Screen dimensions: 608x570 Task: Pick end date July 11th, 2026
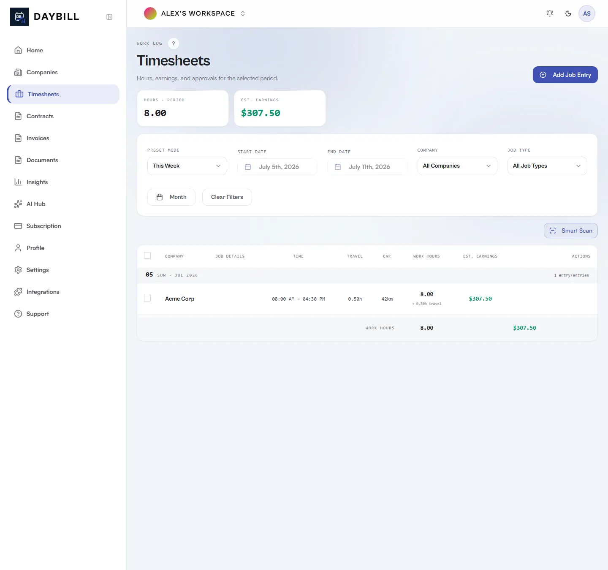367,167
